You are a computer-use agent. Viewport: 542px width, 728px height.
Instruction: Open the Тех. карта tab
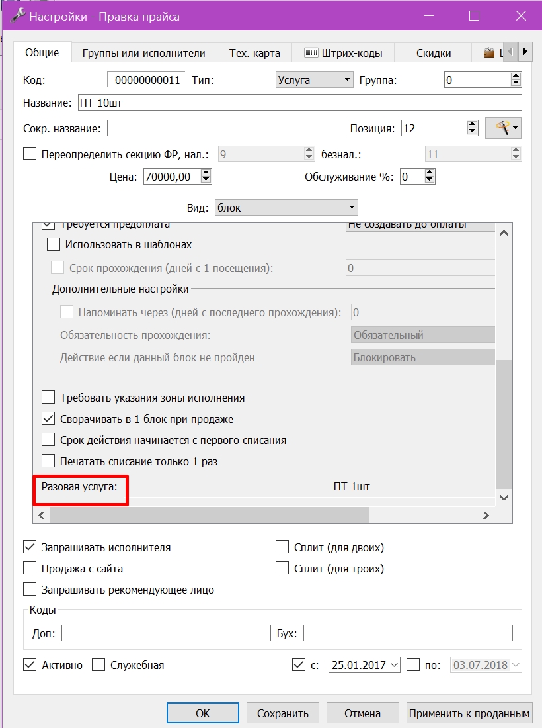[x=254, y=54]
